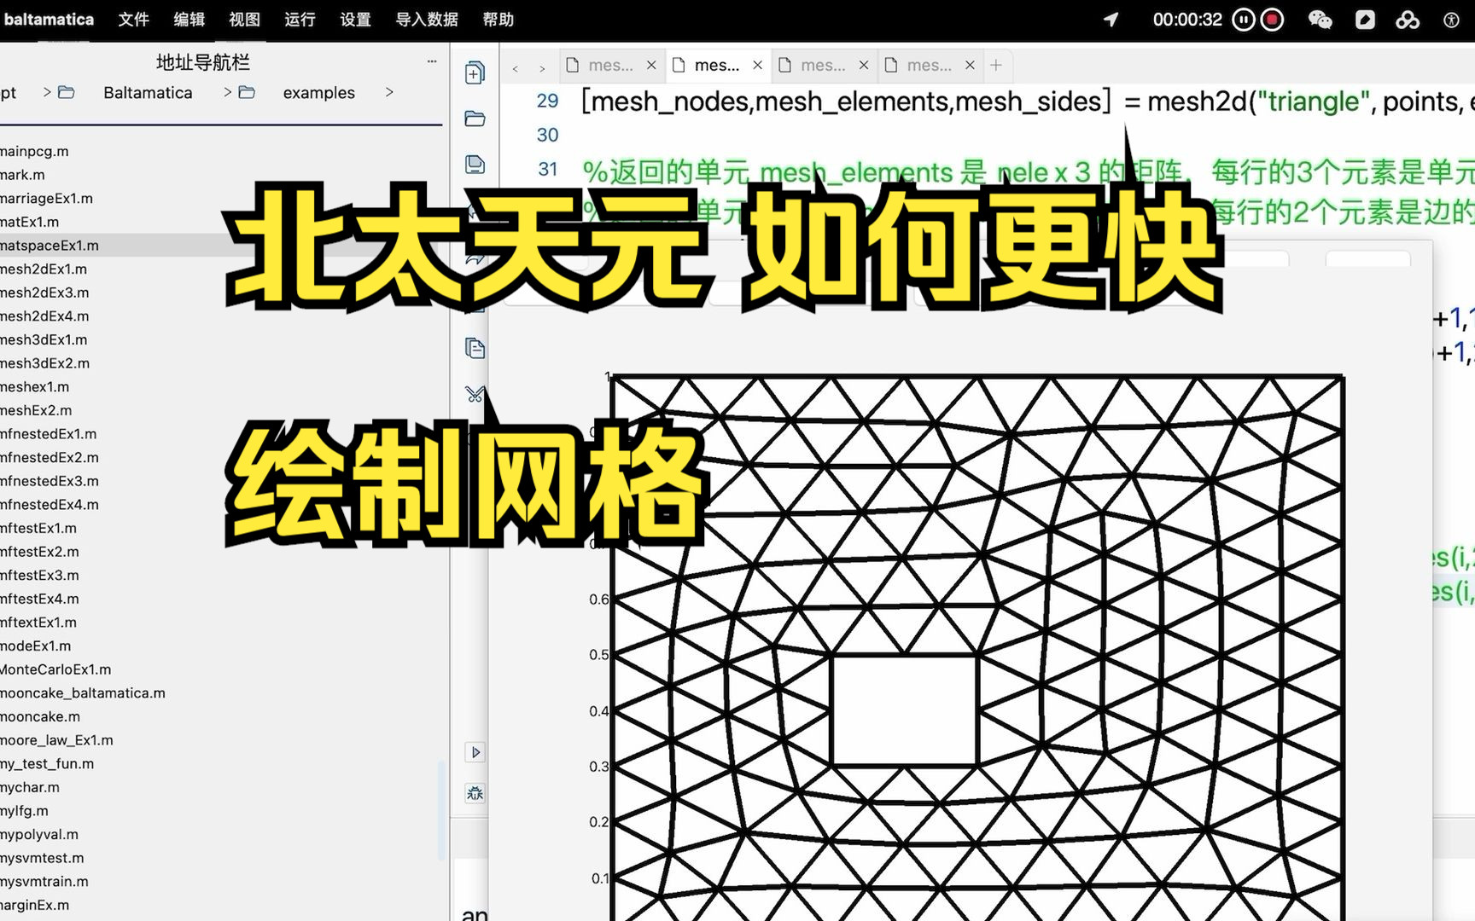Go to next editor tab arrow
Image resolution: width=1475 pixels, height=921 pixels.
coord(542,67)
